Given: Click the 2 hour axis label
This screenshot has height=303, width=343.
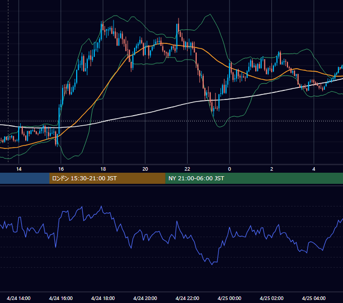Looking at the screenshot, I should coord(271,169).
